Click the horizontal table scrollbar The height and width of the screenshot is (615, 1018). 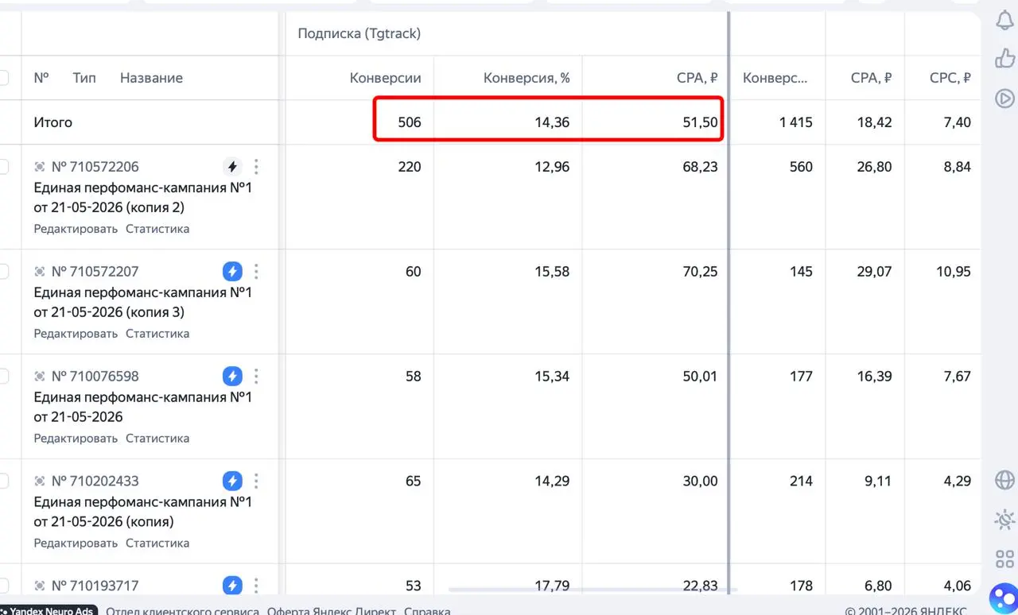[x=593, y=590]
